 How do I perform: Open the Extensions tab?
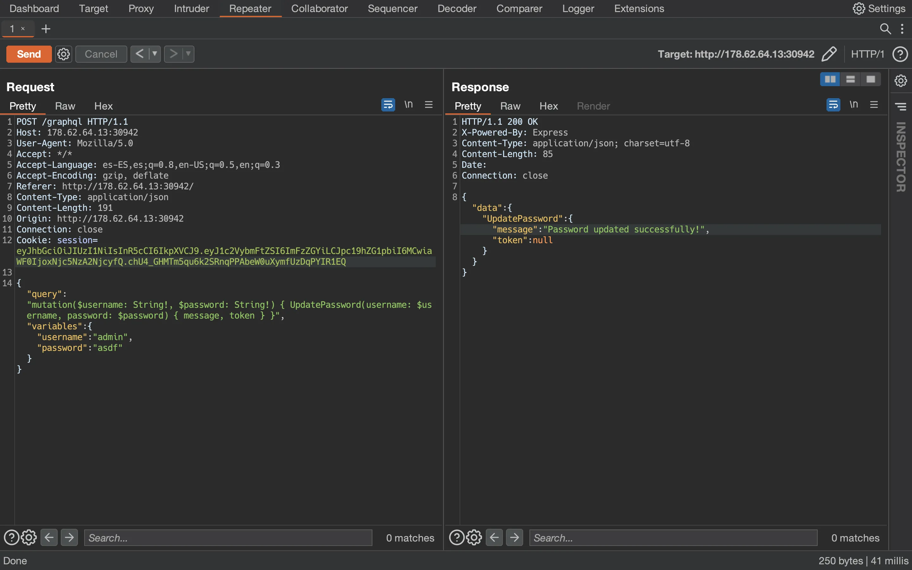639,8
